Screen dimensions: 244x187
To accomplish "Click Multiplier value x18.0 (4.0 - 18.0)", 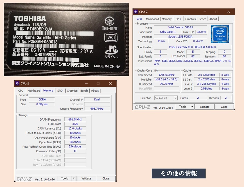I will tap(166, 79).
